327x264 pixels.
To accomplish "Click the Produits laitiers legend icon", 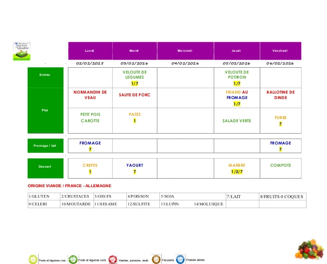I will point(180,259).
